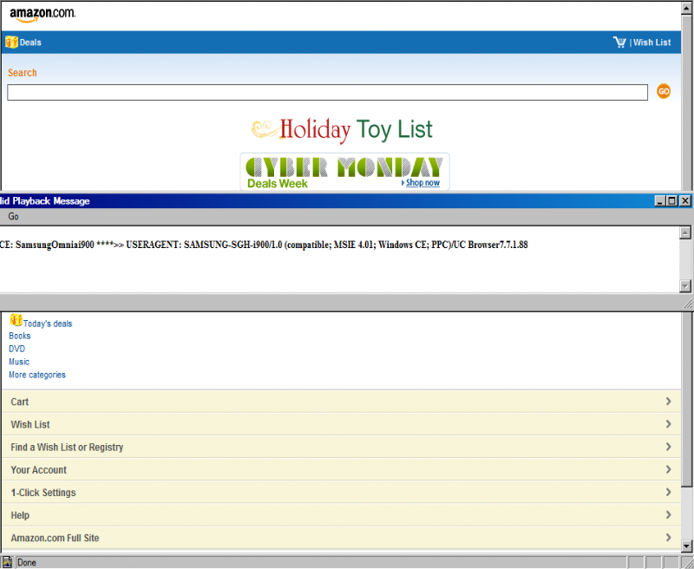
Task: Open the shopping cart icon in the blue bar
Action: tap(619, 42)
